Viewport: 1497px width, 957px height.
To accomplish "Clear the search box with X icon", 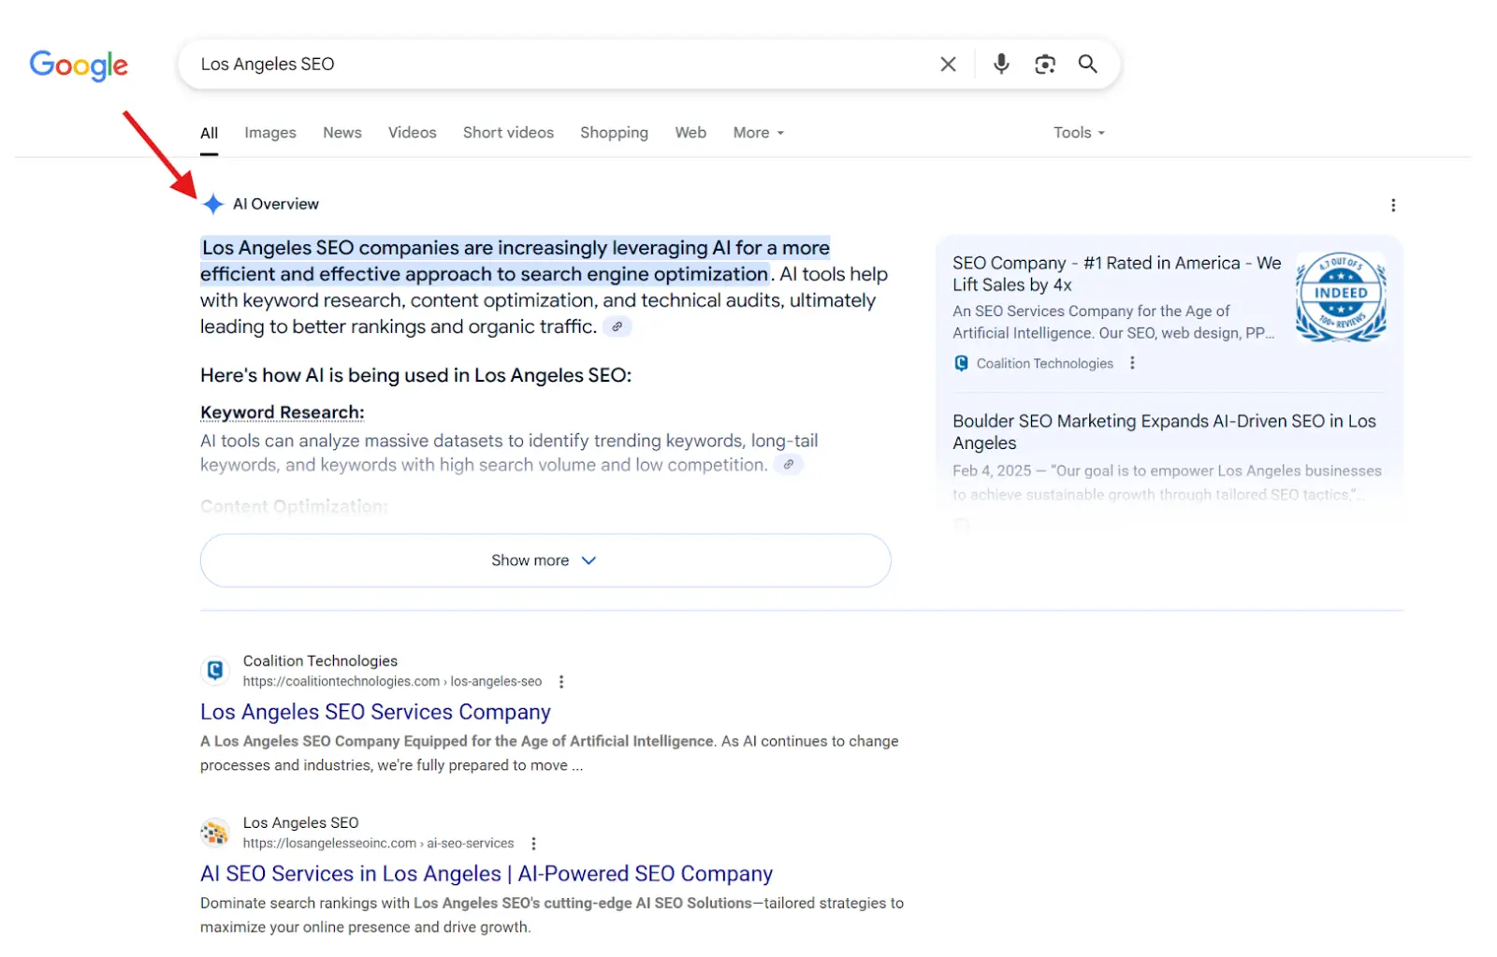I will pyautogui.click(x=948, y=64).
